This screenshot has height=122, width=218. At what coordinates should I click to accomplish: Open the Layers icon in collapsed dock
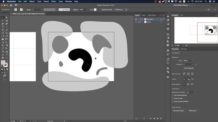168,17
